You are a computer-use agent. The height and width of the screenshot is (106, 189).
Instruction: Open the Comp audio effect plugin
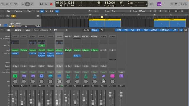tap(77, 56)
